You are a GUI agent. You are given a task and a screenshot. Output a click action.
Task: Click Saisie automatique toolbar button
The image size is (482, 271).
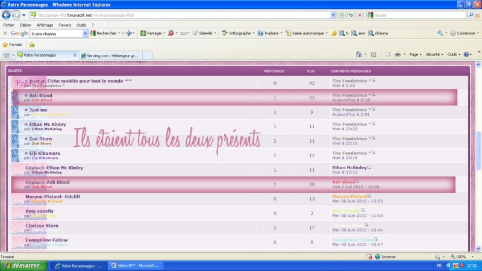(x=305, y=33)
